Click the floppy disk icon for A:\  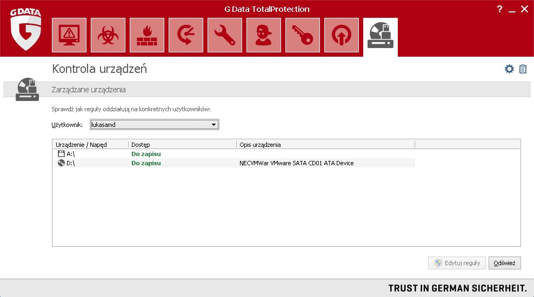pos(61,154)
